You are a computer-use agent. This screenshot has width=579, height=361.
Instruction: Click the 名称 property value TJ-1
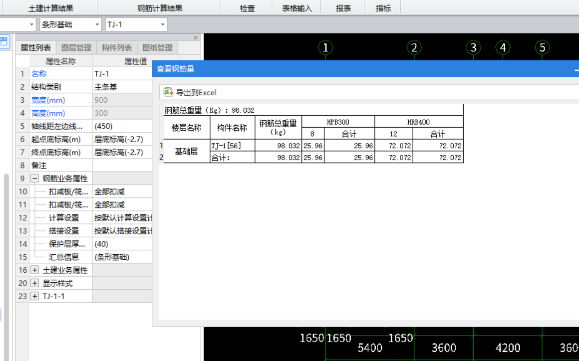pos(122,74)
